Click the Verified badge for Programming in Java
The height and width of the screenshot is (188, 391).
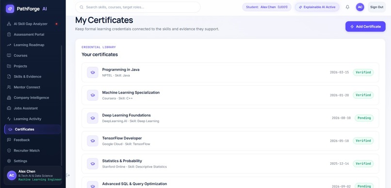pos(363,73)
